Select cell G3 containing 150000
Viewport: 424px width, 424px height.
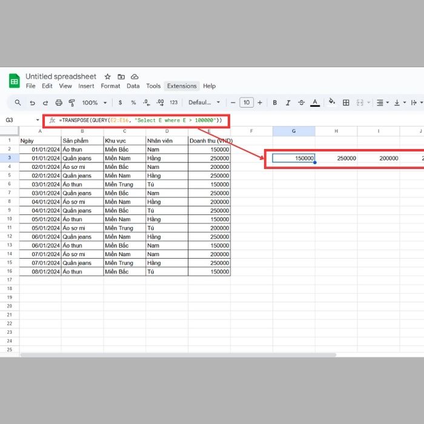pyautogui.click(x=294, y=158)
